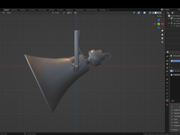Toggle proportional editing
This screenshot has width=180, height=135.
[x=75, y=13]
